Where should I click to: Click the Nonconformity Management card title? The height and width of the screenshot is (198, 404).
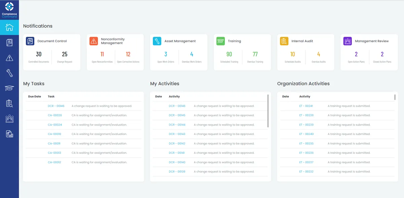113,41
